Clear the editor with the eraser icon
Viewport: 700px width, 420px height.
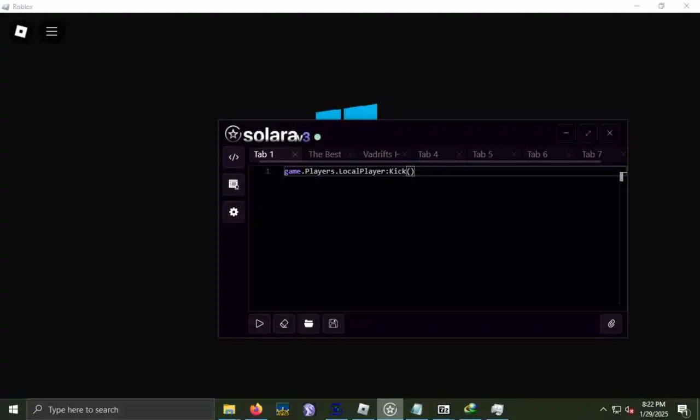point(284,324)
